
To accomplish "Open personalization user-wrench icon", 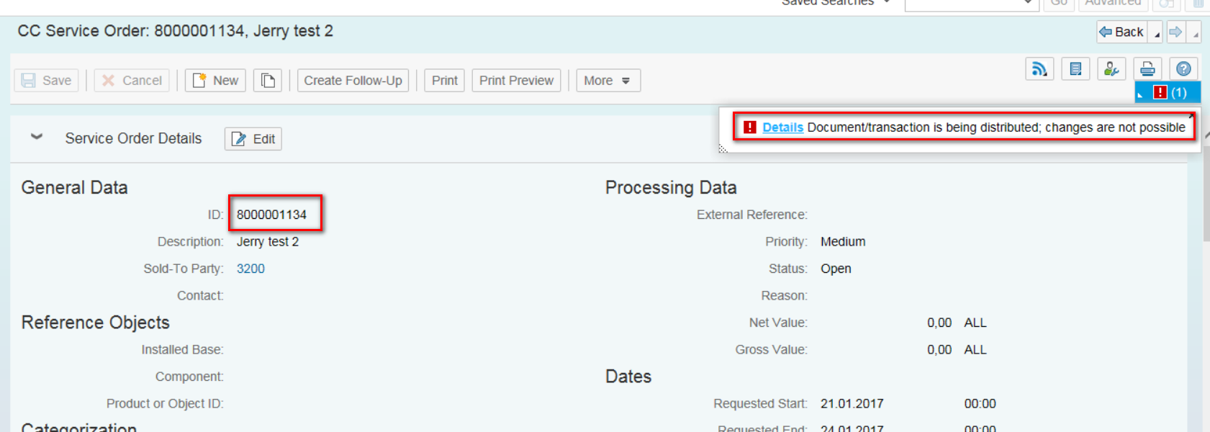I will [1111, 69].
